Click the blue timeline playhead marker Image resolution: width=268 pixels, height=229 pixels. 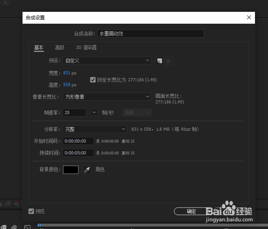click(x=39, y=225)
